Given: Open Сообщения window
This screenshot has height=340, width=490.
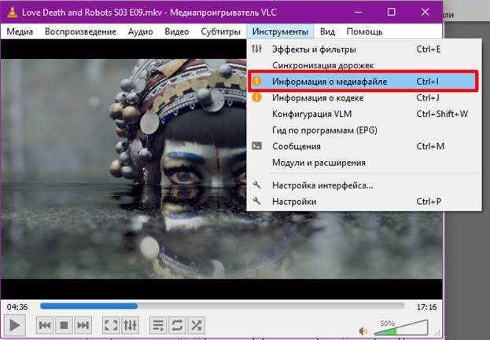Looking at the screenshot, I should click(364, 146).
